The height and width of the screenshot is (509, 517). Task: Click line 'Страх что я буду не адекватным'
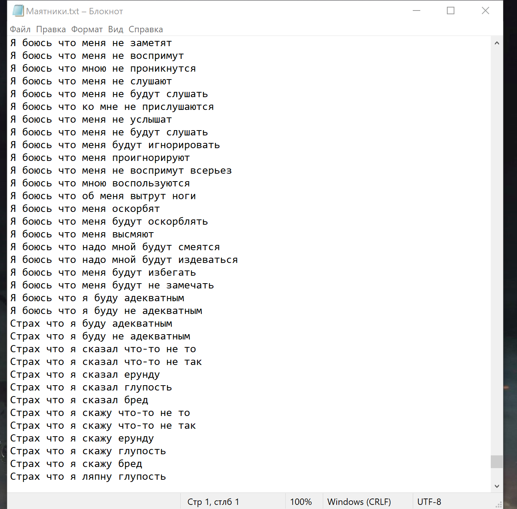point(100,336)
